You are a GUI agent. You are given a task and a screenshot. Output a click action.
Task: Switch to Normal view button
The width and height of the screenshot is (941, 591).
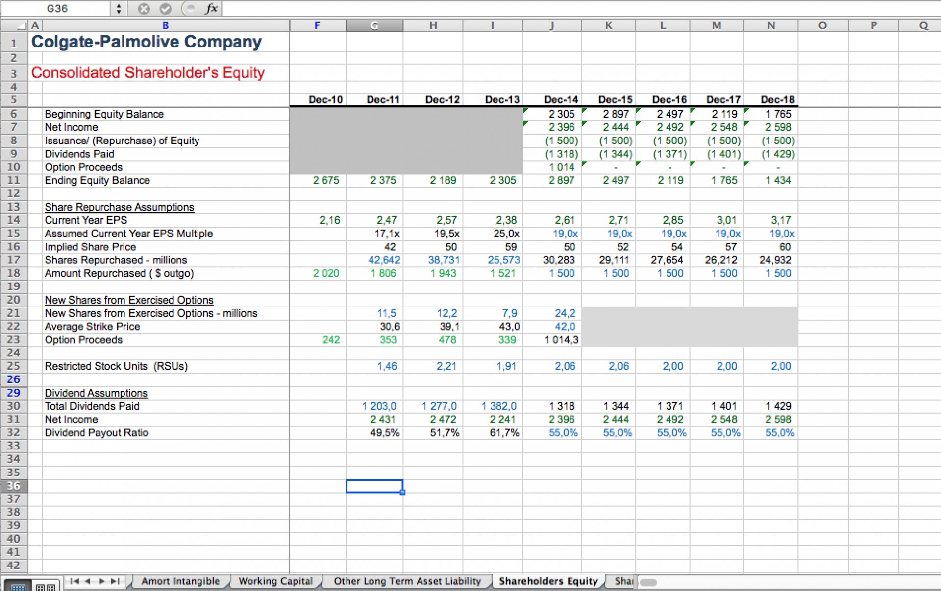coord(18,586)
